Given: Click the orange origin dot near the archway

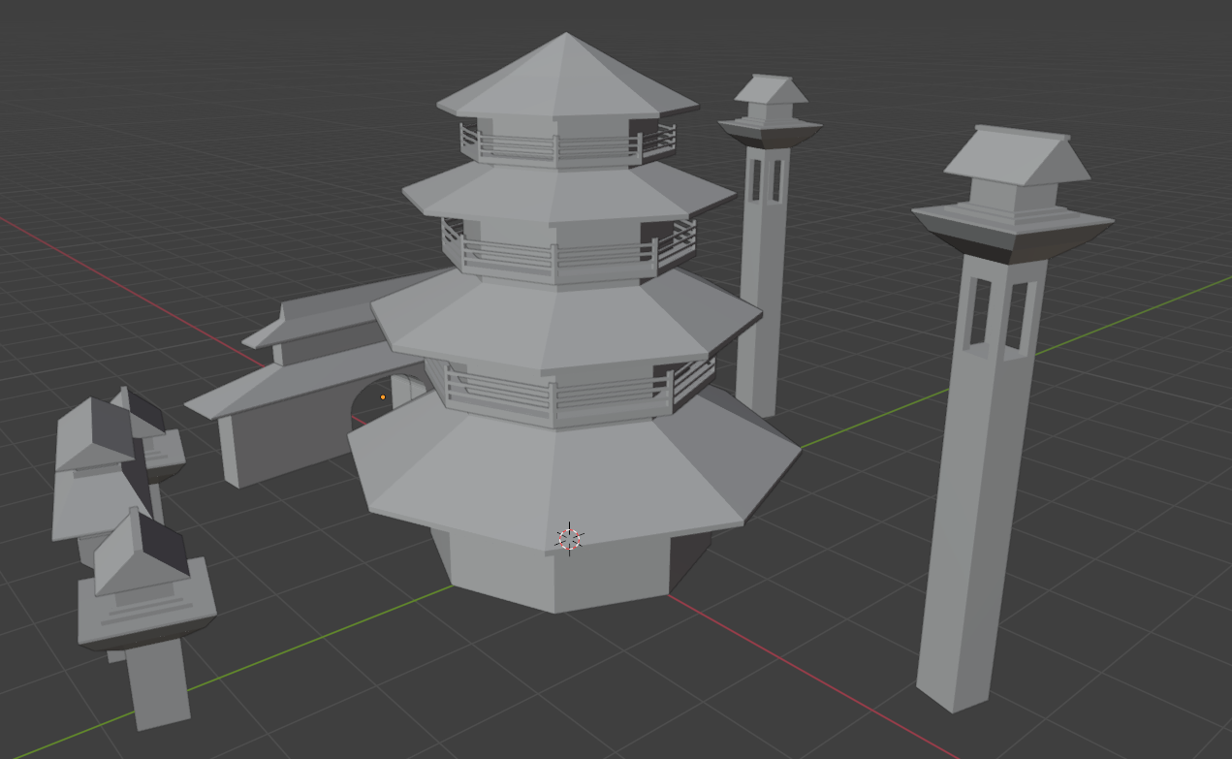Looking at the screenshot, I should (383, 396).
